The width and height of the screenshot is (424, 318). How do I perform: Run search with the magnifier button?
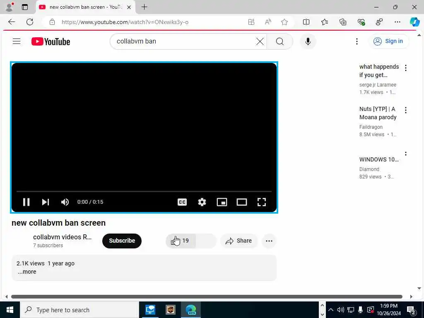click(x=280, y=41)
